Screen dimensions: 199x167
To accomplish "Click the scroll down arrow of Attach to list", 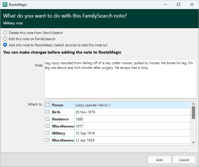I will point(193,143).
